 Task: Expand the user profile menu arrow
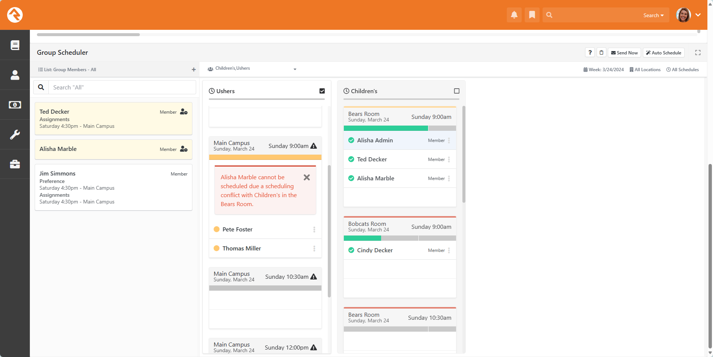tap(698, 15)
